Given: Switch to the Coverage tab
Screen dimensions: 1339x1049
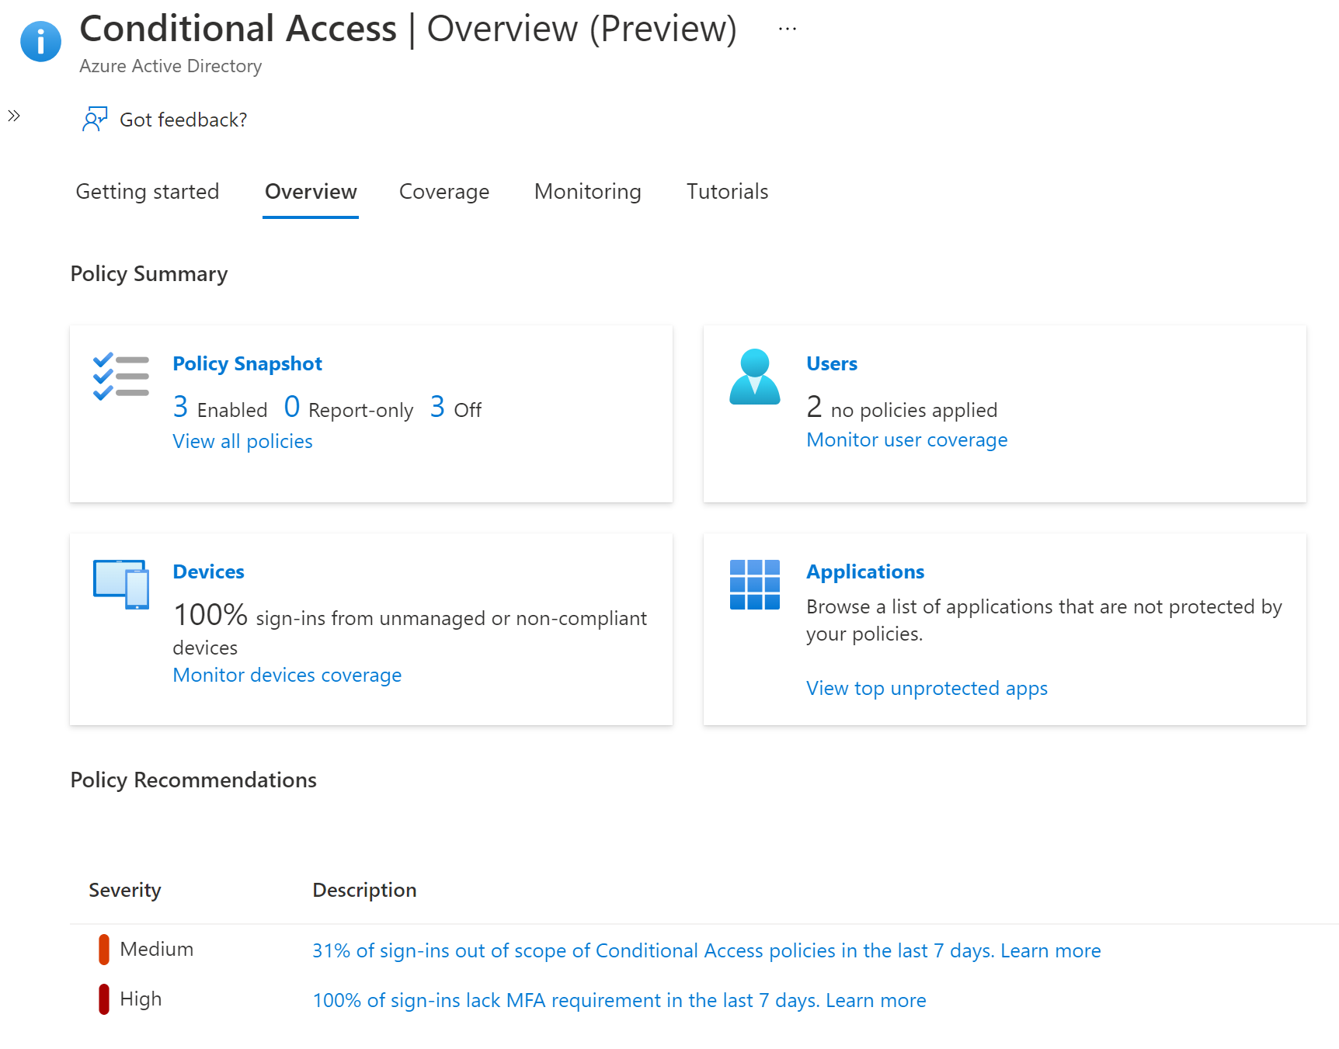Looking at the screenshot, I should tap(443, 192).
